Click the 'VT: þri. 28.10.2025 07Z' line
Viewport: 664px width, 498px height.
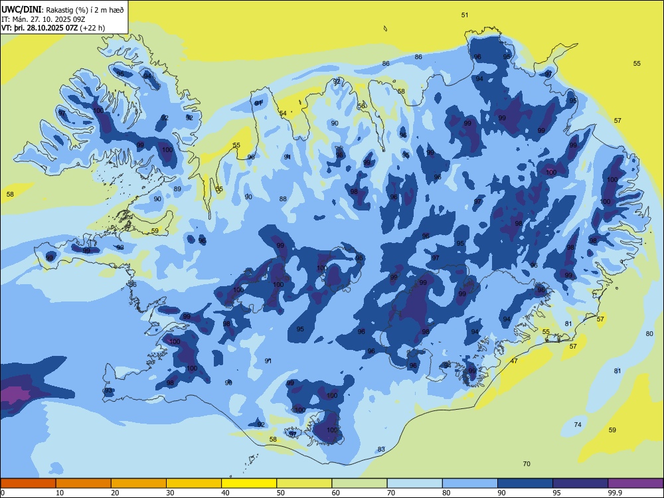(39, 28)
